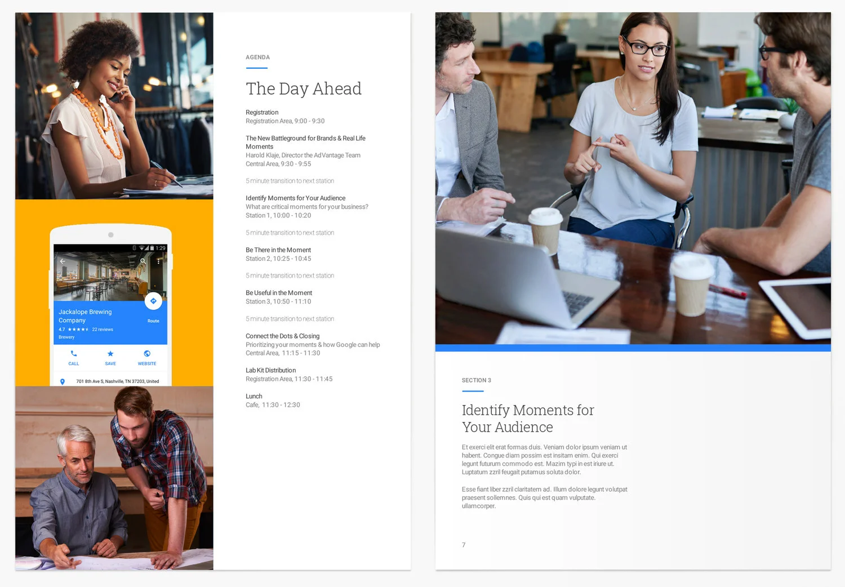845x587 pixels.
Task: Click the page number "7"
Action: point(464,545)
